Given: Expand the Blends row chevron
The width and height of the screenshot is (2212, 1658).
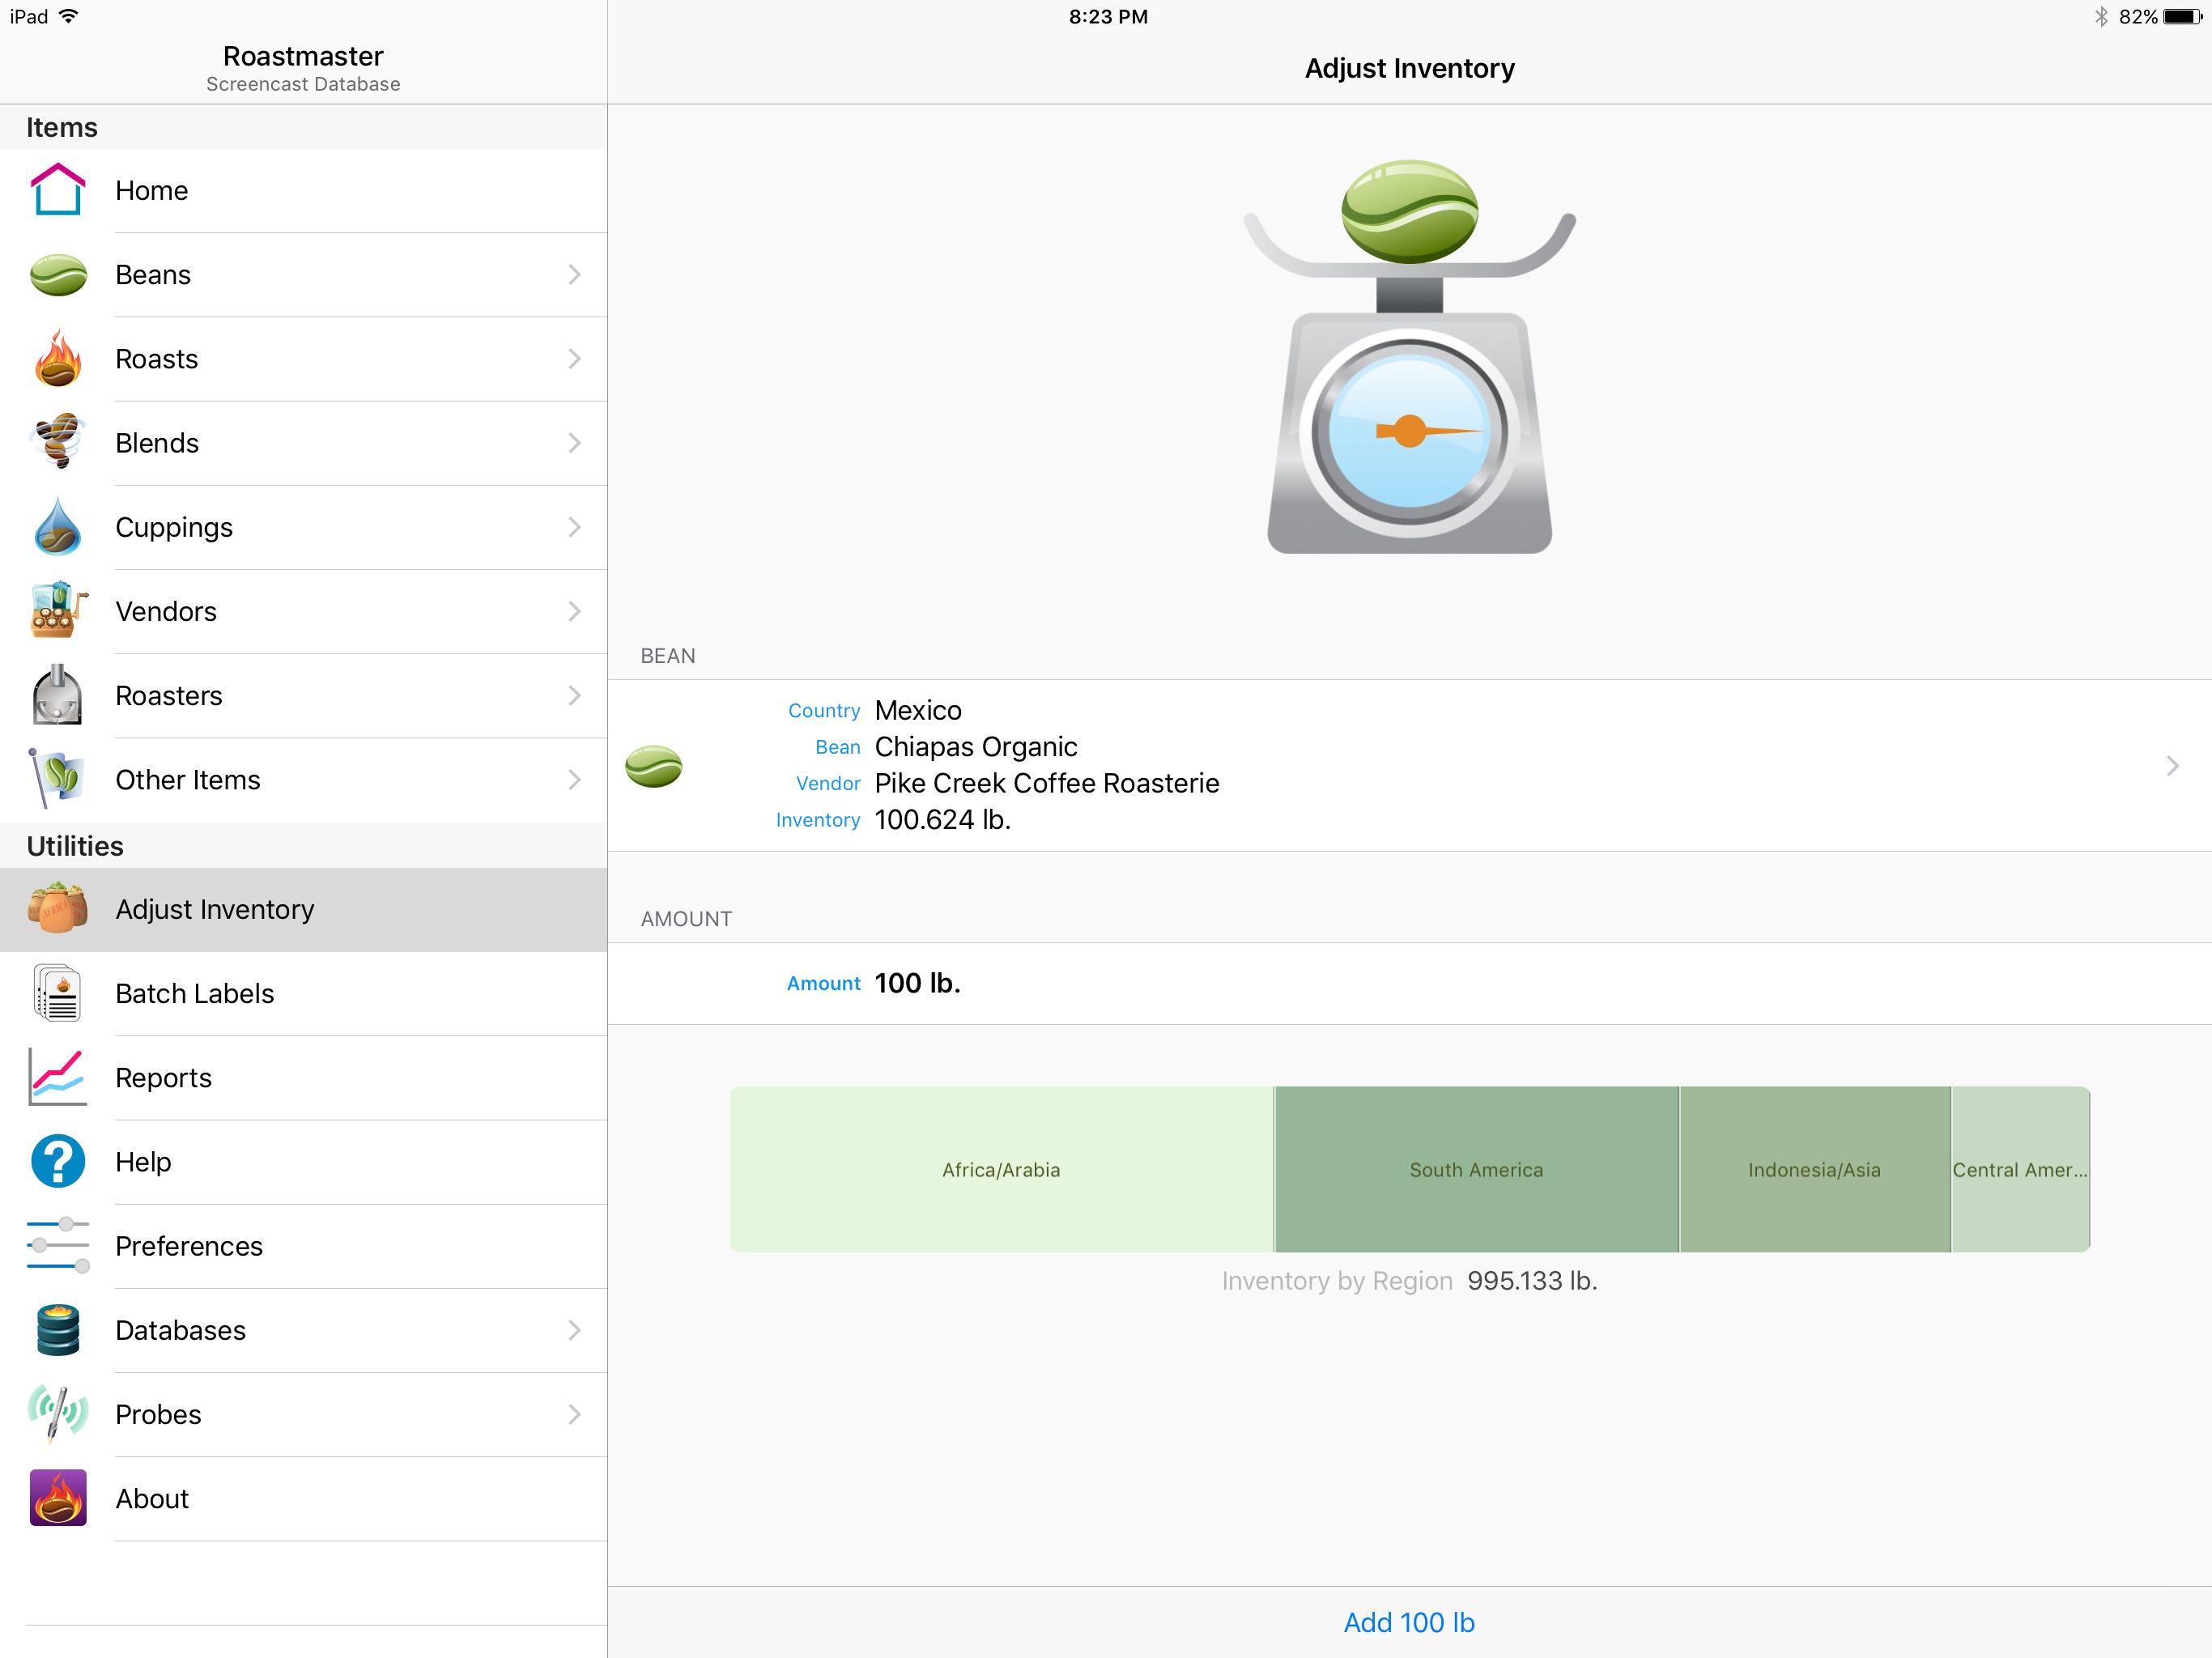Looking at the screenshot, I should [x=574, y=443].
